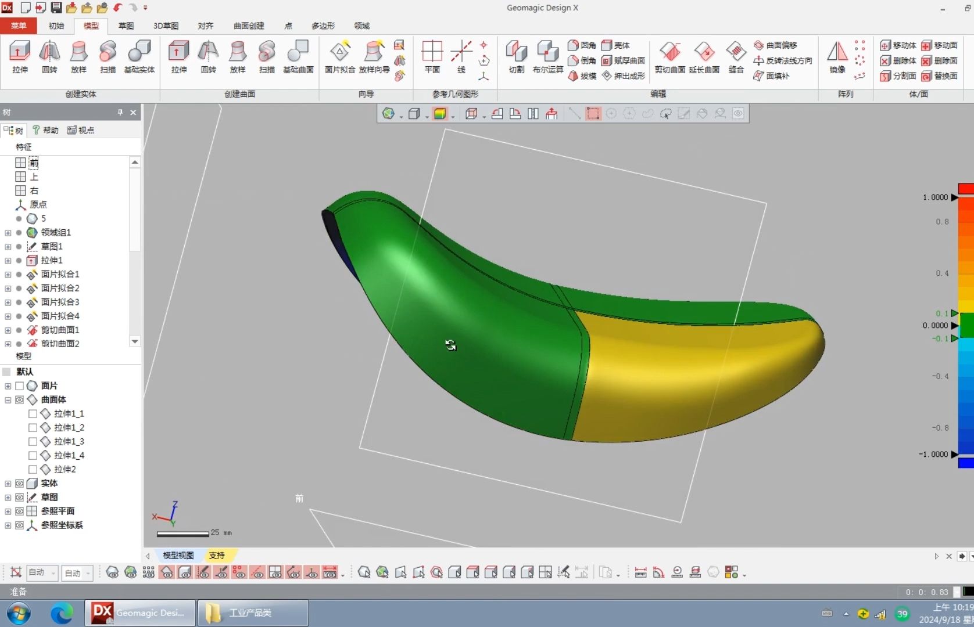Select the 壳体 shell tool
The height and width of the screenshot is (627, 974).
615,45
